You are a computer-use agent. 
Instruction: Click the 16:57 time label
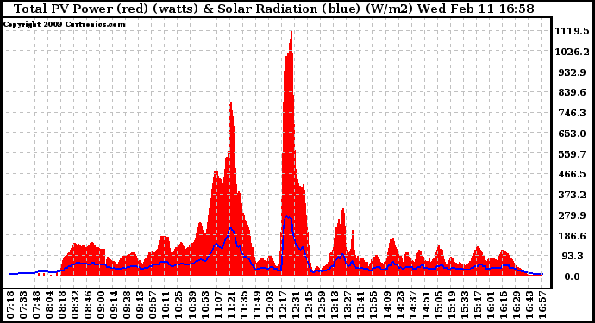click(542, 305)
